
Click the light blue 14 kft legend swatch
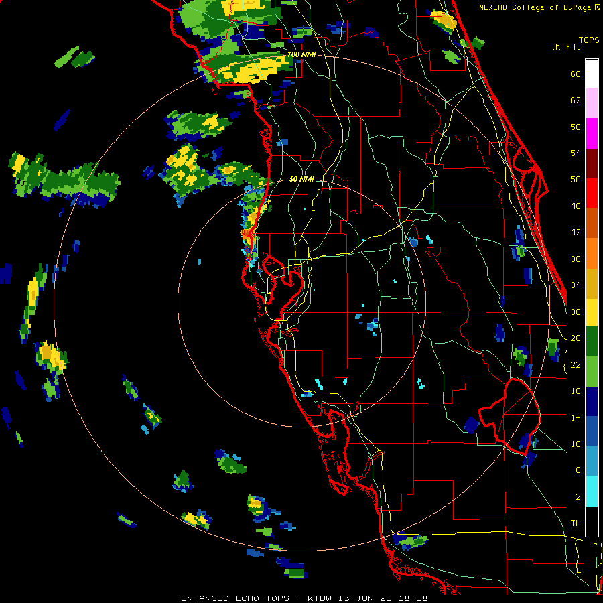(592, 461)
